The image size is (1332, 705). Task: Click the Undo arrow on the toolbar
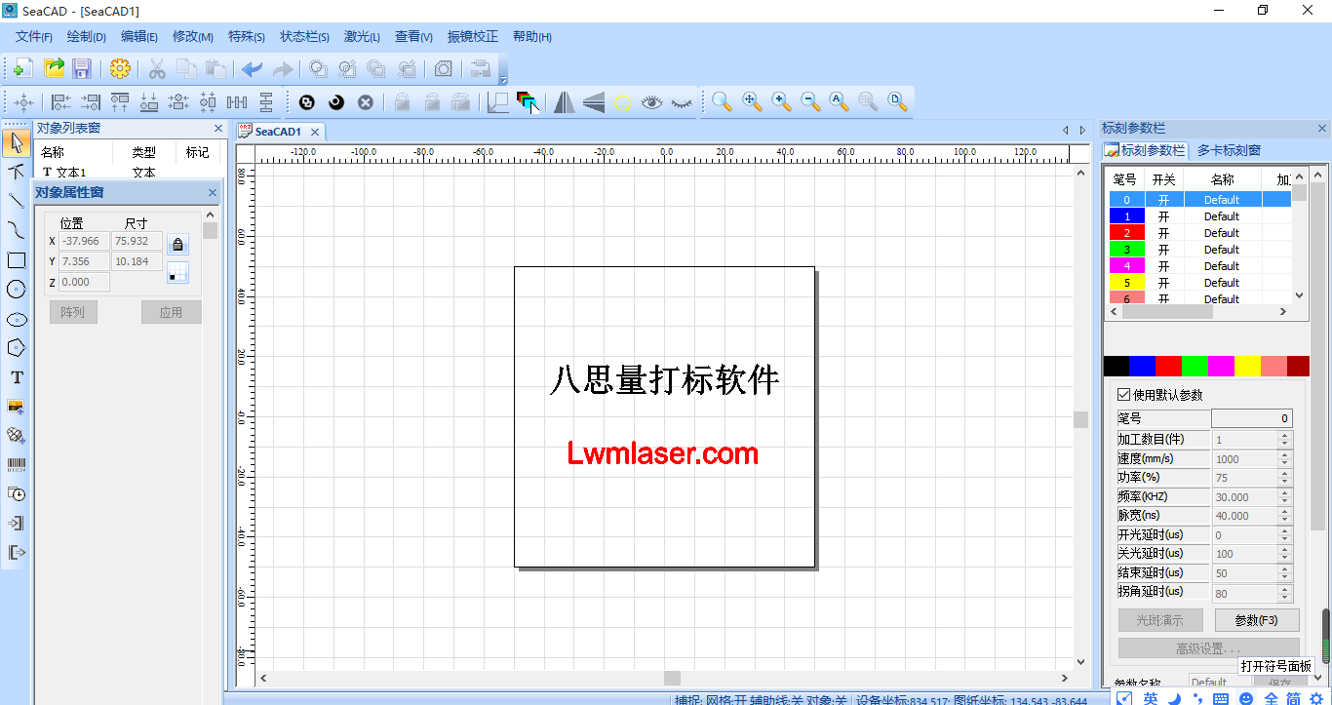pyautogui.click(x=253, y=68)
